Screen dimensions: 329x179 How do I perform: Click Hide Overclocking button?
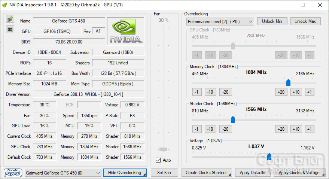click(125, 173)
